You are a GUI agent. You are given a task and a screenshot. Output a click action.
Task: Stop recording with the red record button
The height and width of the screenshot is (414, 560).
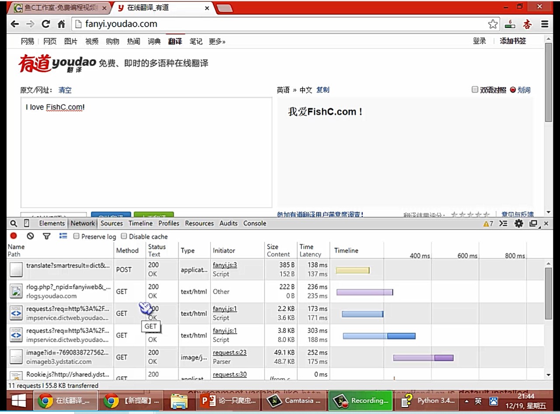click(14, 236)
